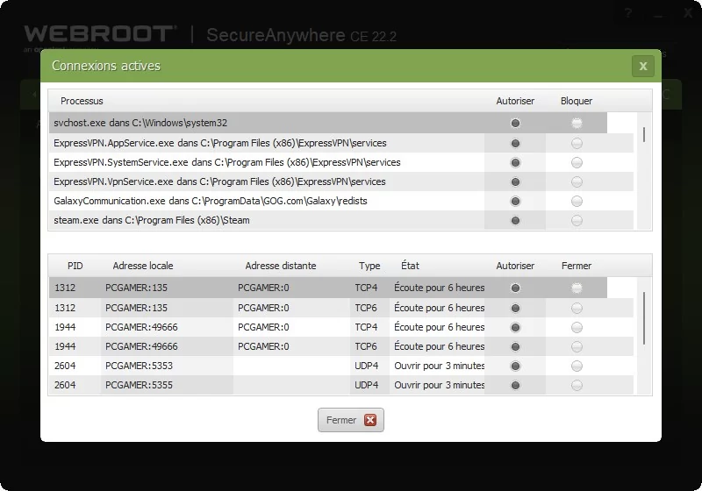Select Bloquer for ExpressVPN.VpnService.exe
Screen dimensions: 702x491
pyautogui.click(x=577, y=182)
